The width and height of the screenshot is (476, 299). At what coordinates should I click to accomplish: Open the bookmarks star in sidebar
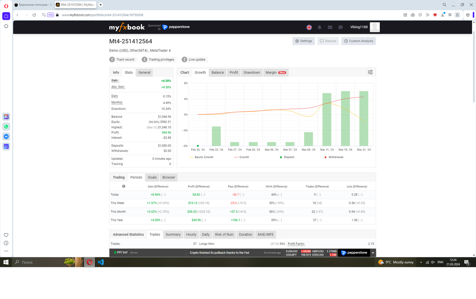(x=6, y=26)
